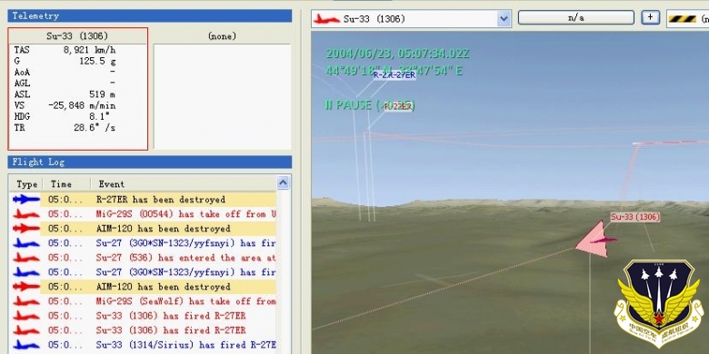Image resolution: width=709 pixels, height=354 pixels.
Task: Click red plane icon in Su-33 combo box
Action: 326,19
